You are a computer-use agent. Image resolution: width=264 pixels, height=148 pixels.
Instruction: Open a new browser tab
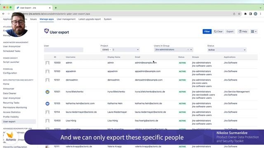coord(56,8)
